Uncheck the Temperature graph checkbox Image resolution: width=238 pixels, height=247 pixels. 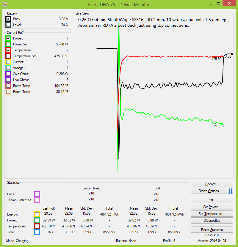point(8,50)
